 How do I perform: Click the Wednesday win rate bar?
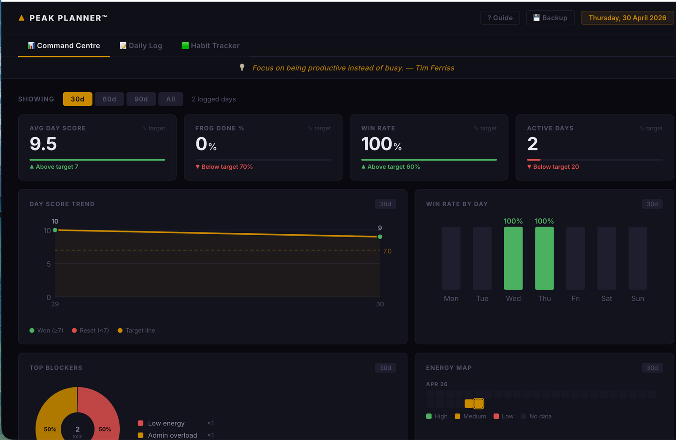click(x=513, y=258)
